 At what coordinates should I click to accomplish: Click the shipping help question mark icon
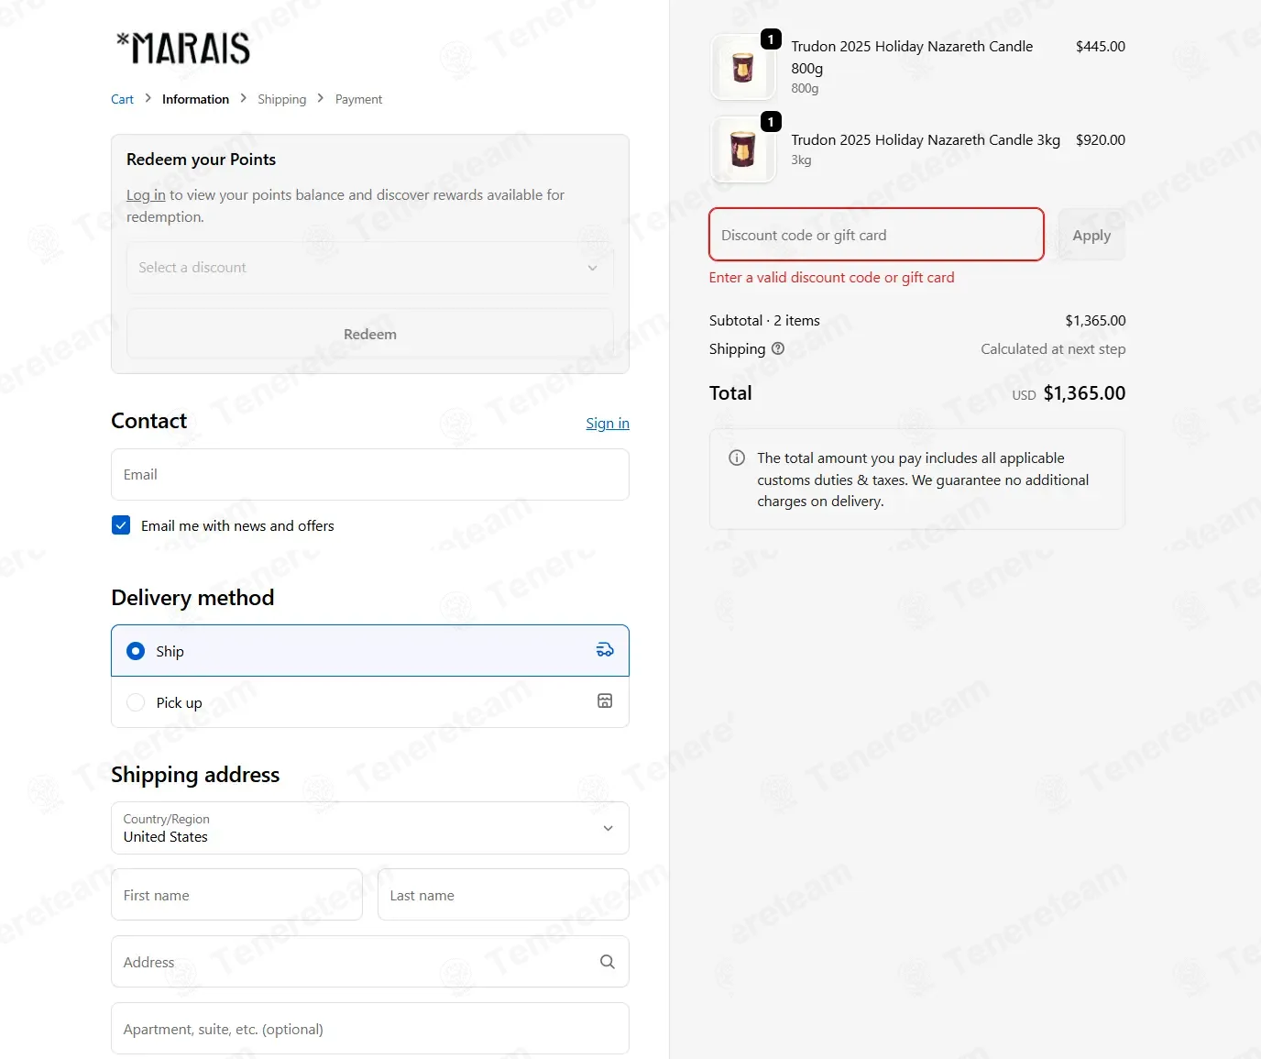pos(778,348)
